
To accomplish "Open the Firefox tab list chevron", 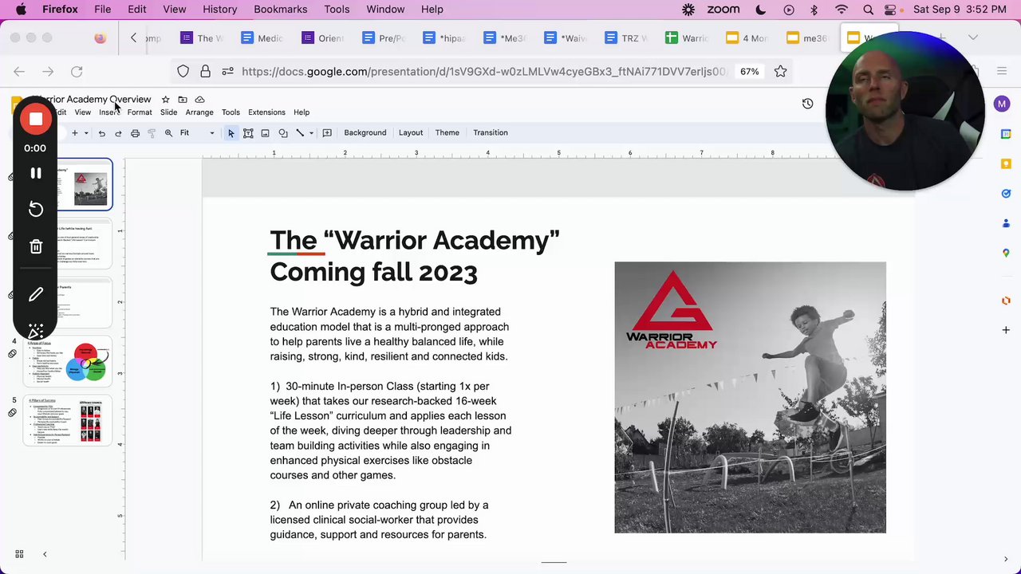I will click(972, 37).
